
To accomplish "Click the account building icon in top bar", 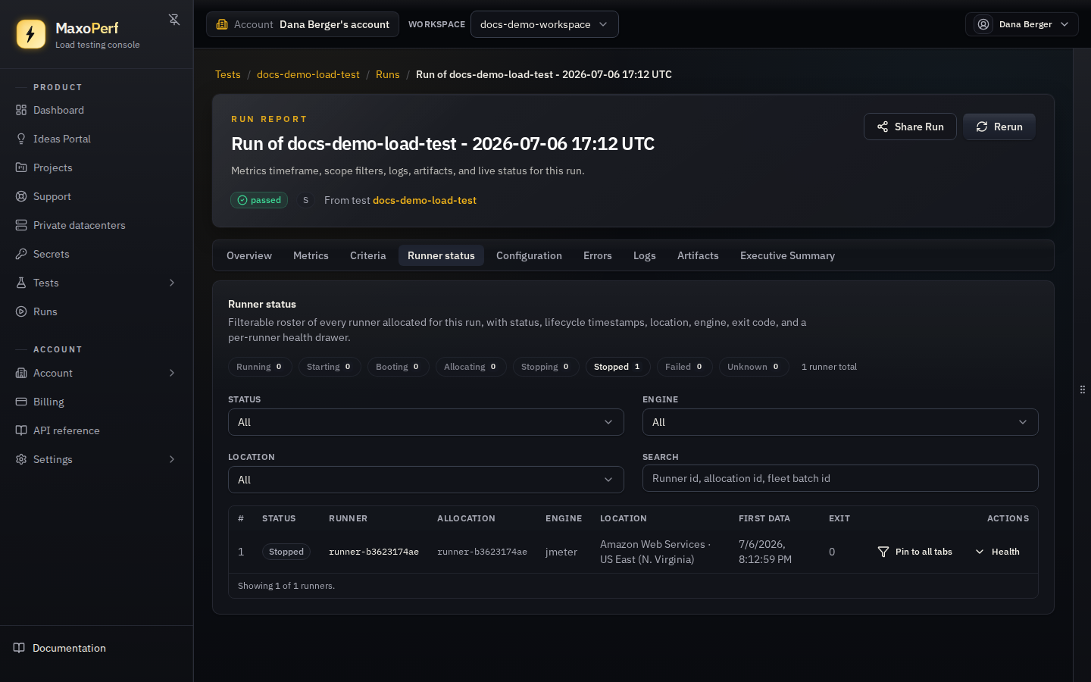I will [222, 24].
